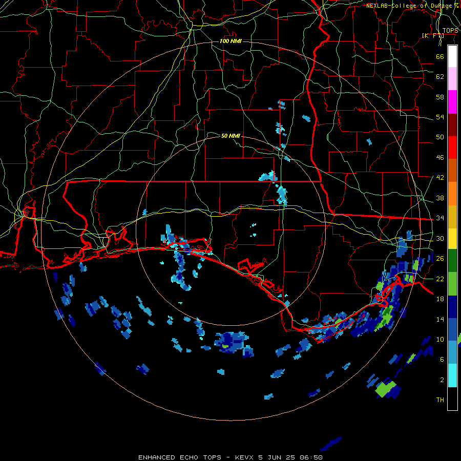Image resolution: width=461 pixels, height=461 pixels.
Task: Click the NEXLAB-College of DuPage credit text
Action: pos(412,6)
